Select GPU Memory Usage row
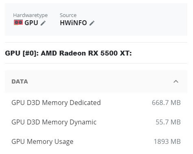 tap(96, 141)
